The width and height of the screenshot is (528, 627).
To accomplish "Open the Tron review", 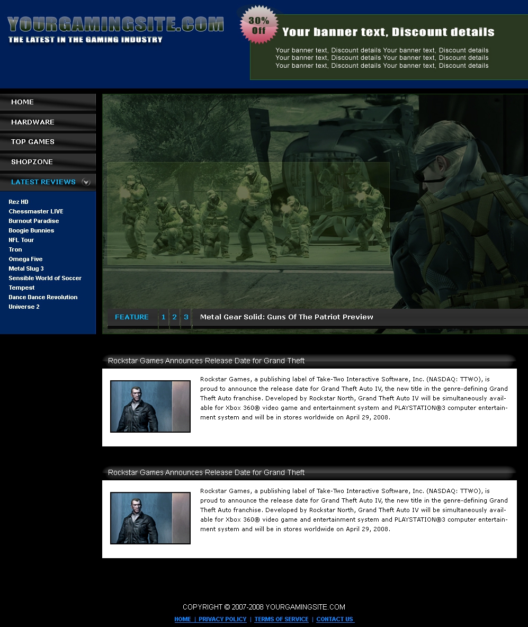I will pos(15,249).
